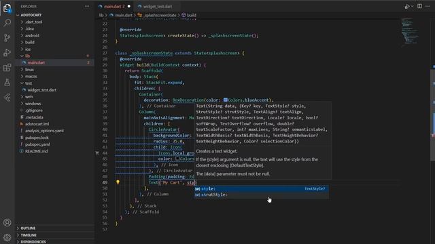The height and width of the screenshot is (244, 435).
Task: Click line number 49 in the gutter
Action: [105, 182]
